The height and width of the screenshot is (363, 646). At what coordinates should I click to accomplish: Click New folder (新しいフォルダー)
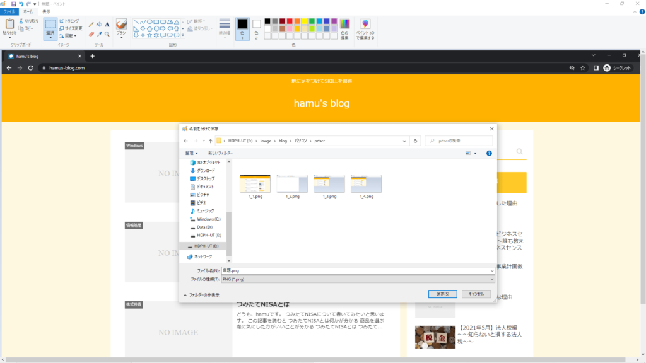[220, 153]
